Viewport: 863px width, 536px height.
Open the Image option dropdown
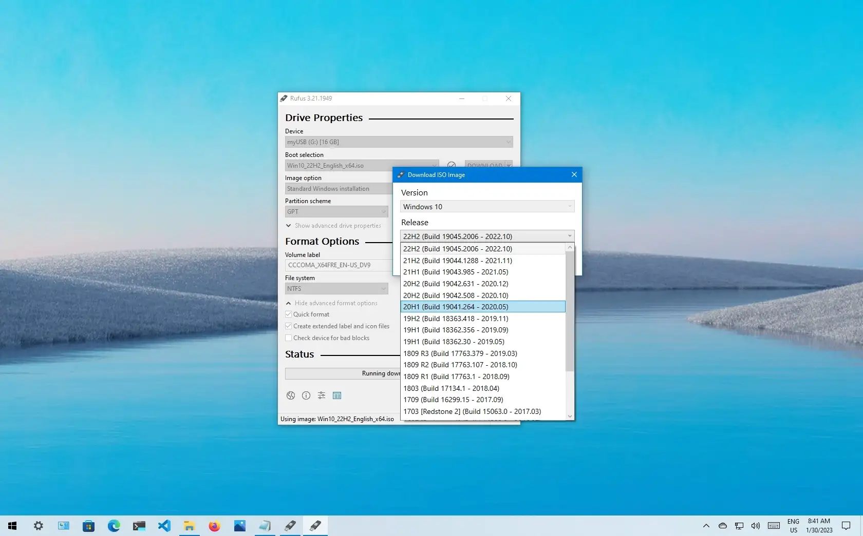(339, 189)
